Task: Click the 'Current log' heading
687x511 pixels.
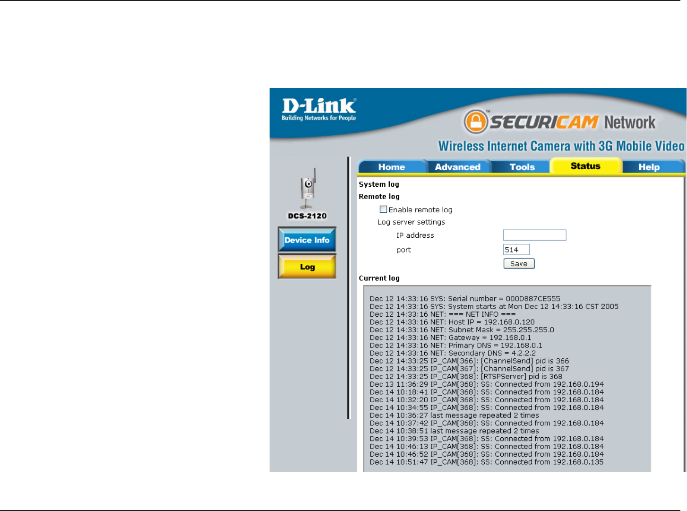Action: pyautogui.click(x=379, y=278)
